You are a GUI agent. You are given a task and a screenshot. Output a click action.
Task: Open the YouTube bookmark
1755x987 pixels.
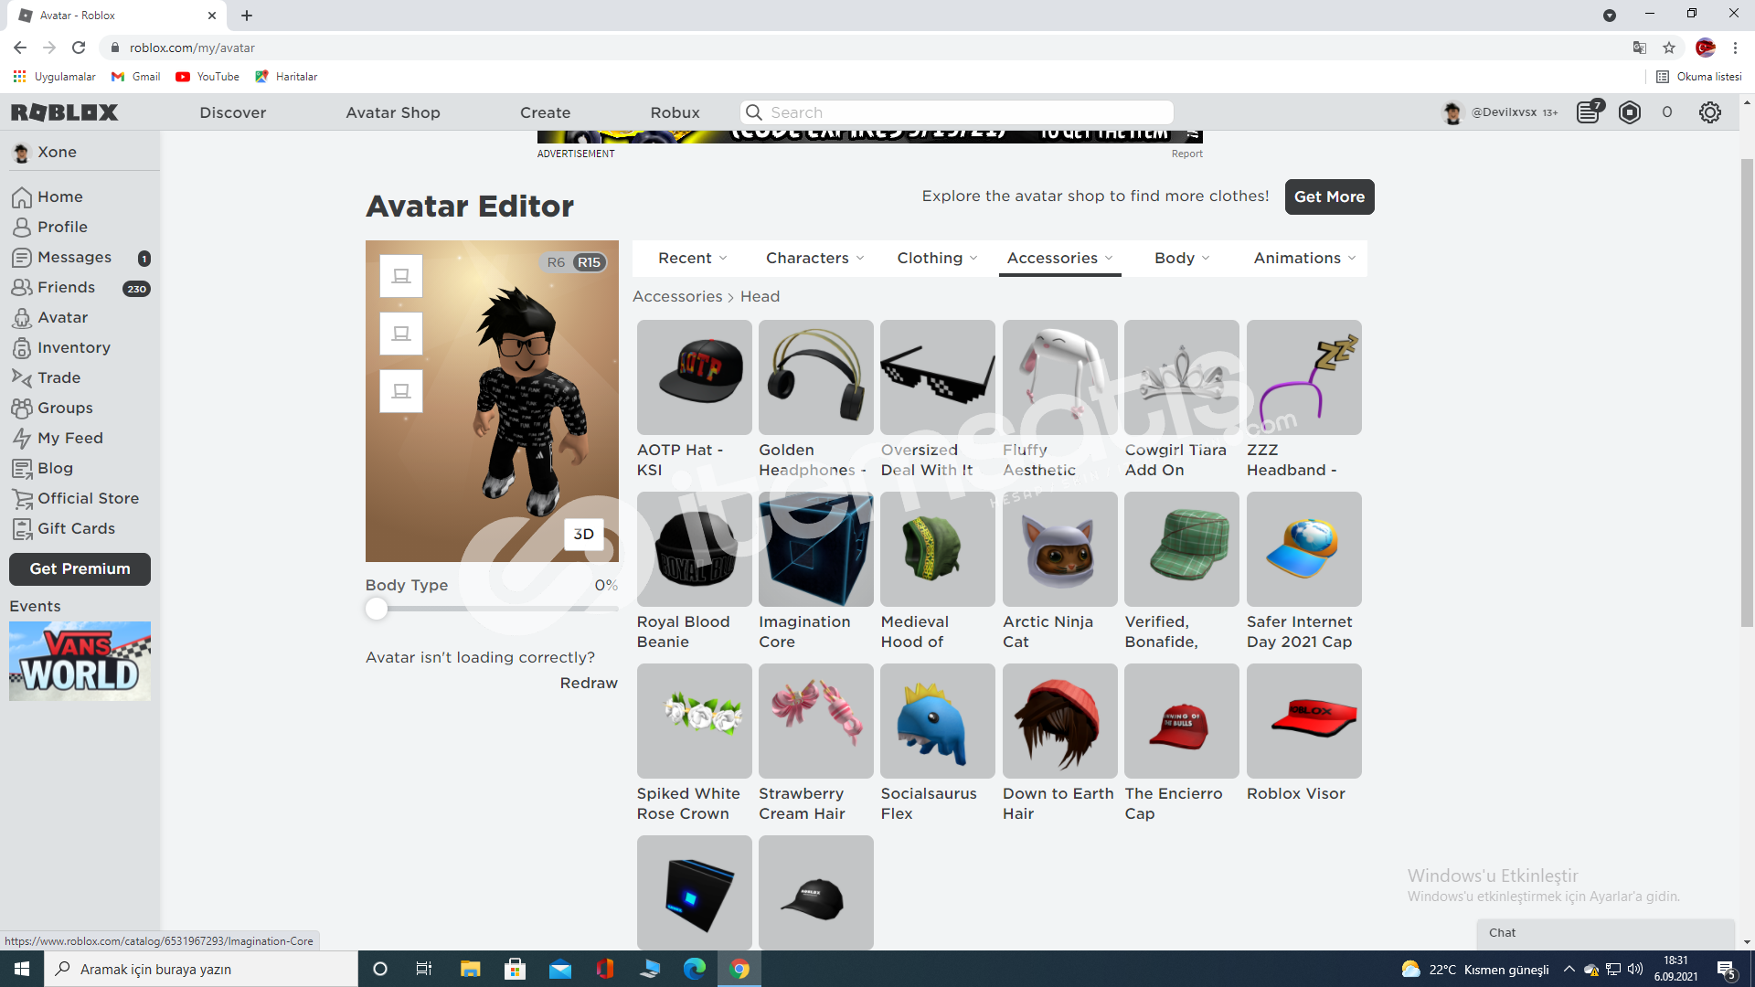coord(207,77)
